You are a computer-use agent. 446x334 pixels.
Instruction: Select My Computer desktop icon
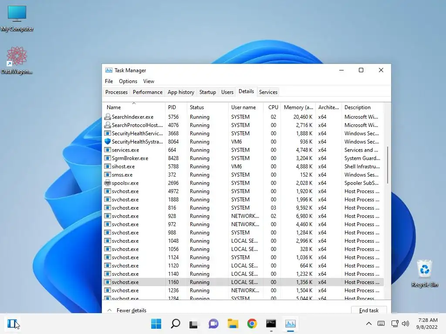(17, 18)
